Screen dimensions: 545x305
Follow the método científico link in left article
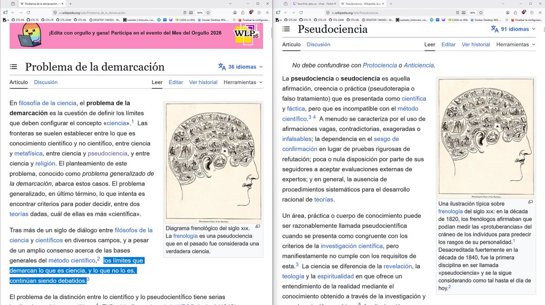point(72,260)
